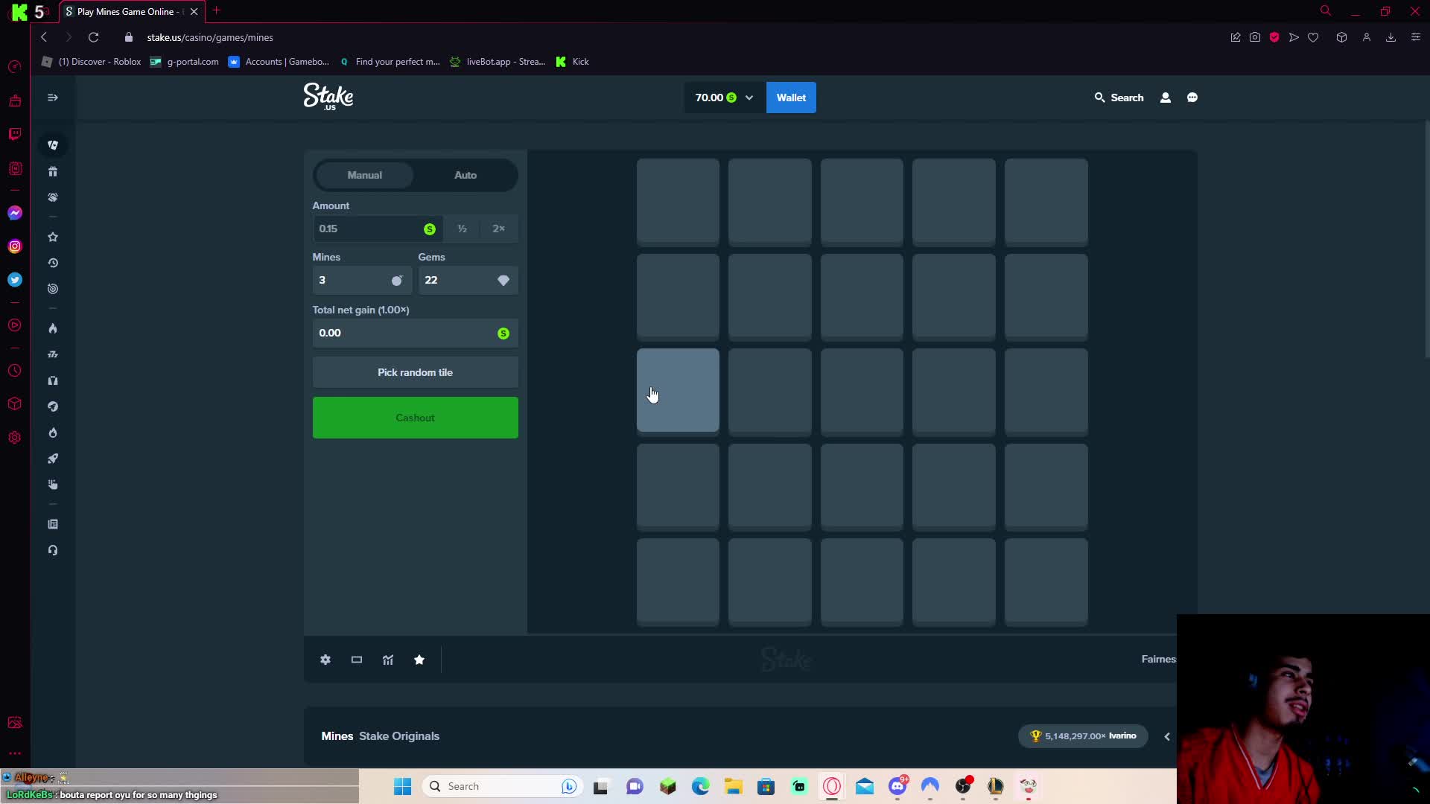Click Pick random tile button

click(415, 372)
